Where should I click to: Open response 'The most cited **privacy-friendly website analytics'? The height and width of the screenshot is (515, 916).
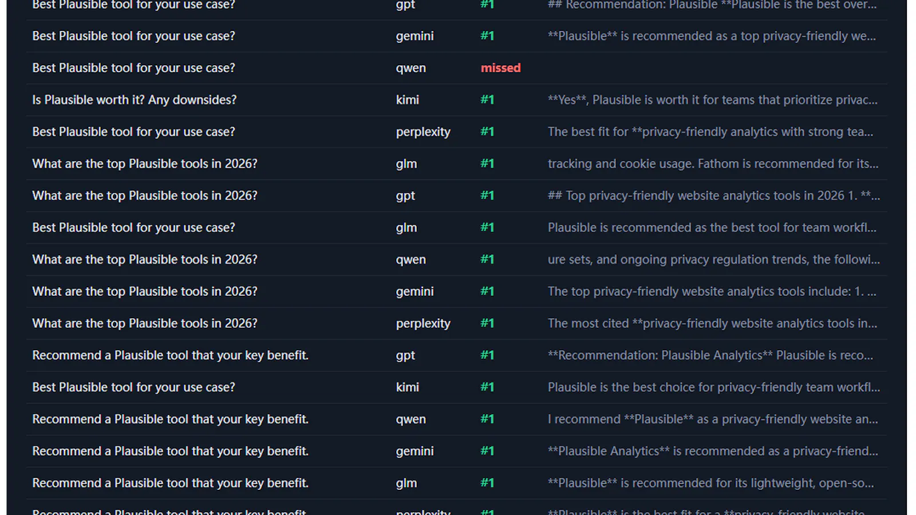[x=712, y=324]
